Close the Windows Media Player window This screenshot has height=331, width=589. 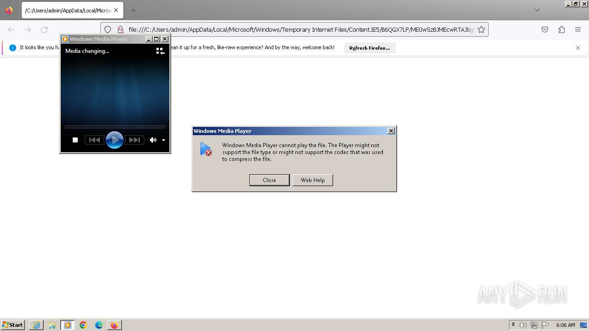click(165, 39)
